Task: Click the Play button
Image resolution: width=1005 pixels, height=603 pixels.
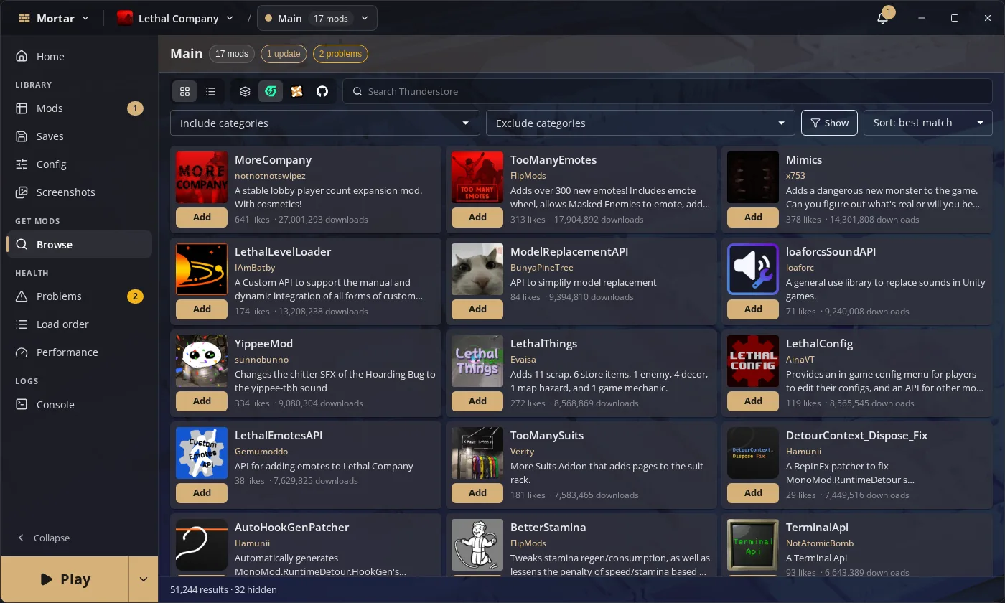Action: pyautogui.click(x=65, y=579)
